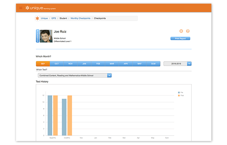
Task: Toggle the Post series in chart legend
Action: [181, 95]
